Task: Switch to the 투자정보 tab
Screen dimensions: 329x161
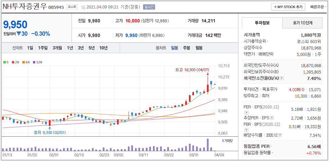Action: pos(262,23)
